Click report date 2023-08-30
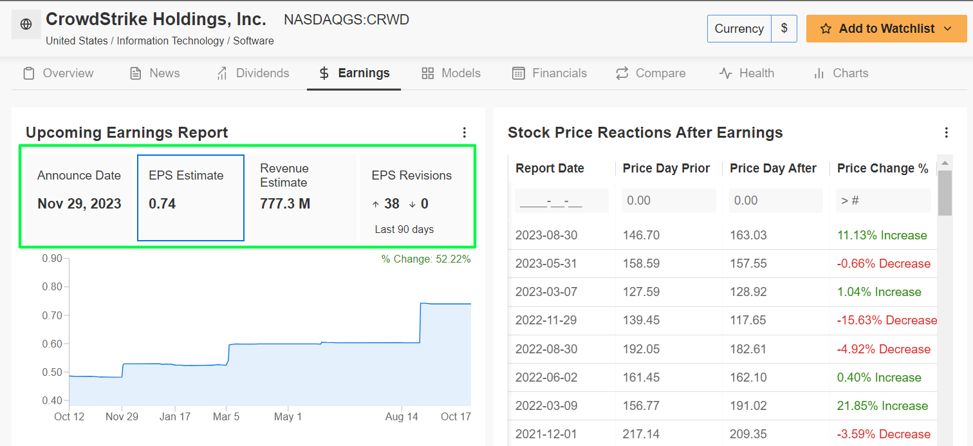Screen dimensions: 973x446 pos(546,236)
